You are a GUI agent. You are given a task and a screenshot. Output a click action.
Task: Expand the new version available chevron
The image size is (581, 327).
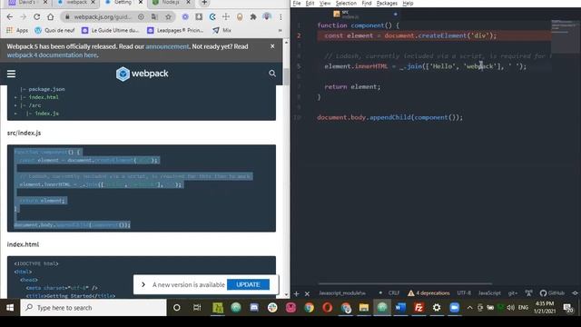[143, 284]
